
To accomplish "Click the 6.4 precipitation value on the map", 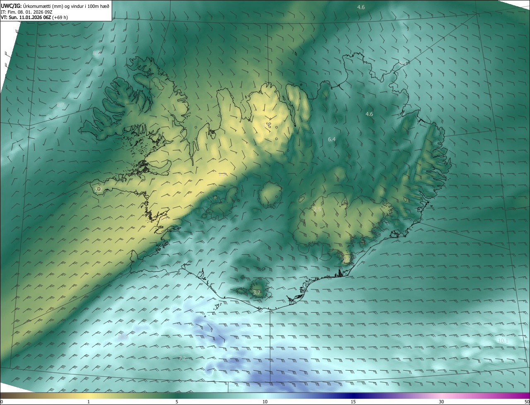I will (332, 140).
